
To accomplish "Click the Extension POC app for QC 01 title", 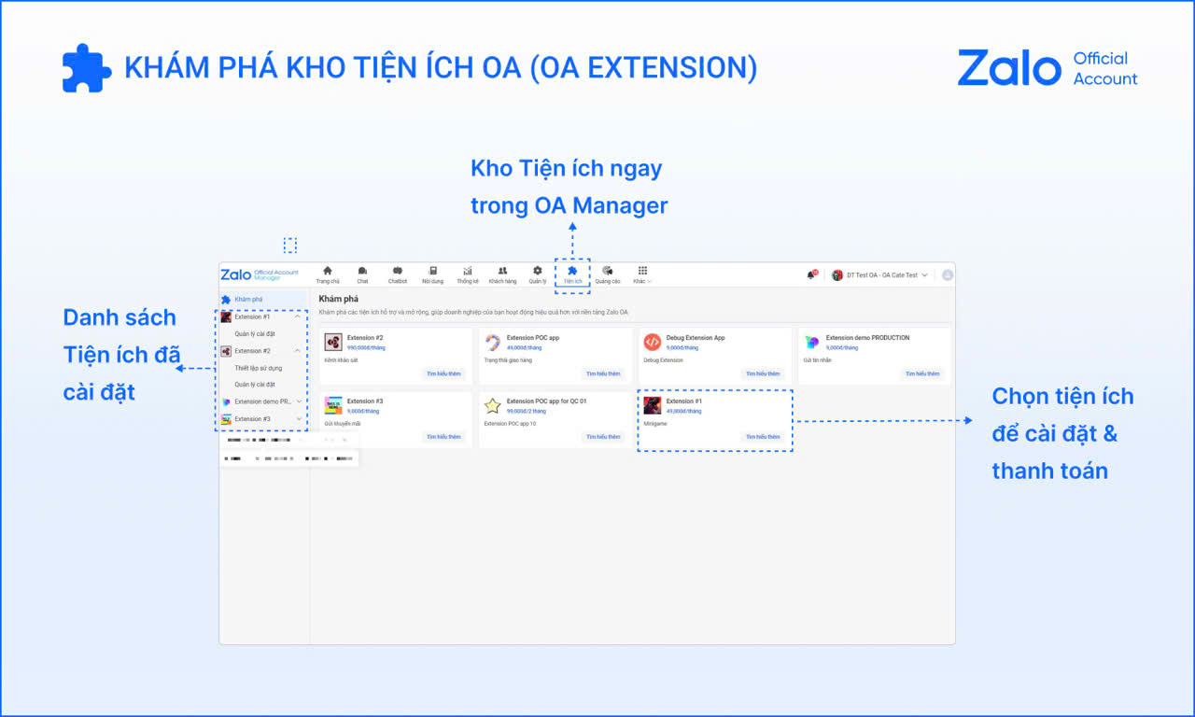I will (x=546, y=401).
